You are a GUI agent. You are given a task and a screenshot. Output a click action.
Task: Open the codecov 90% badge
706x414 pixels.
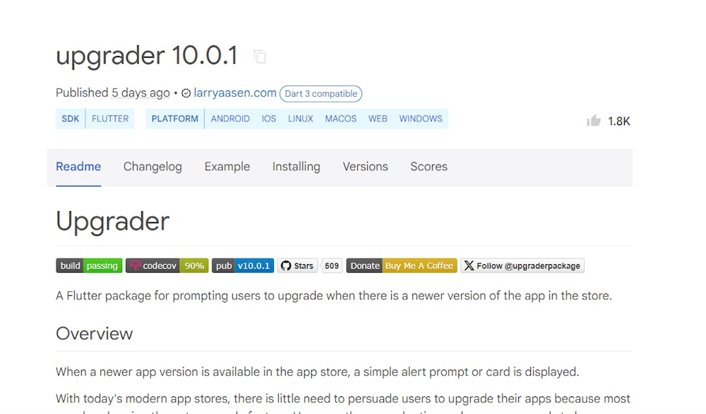point(167,266)
